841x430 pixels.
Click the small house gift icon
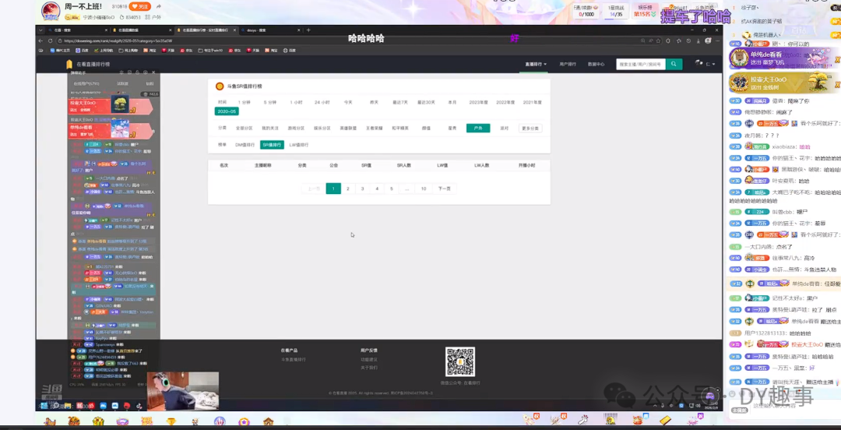pos(268,421)
